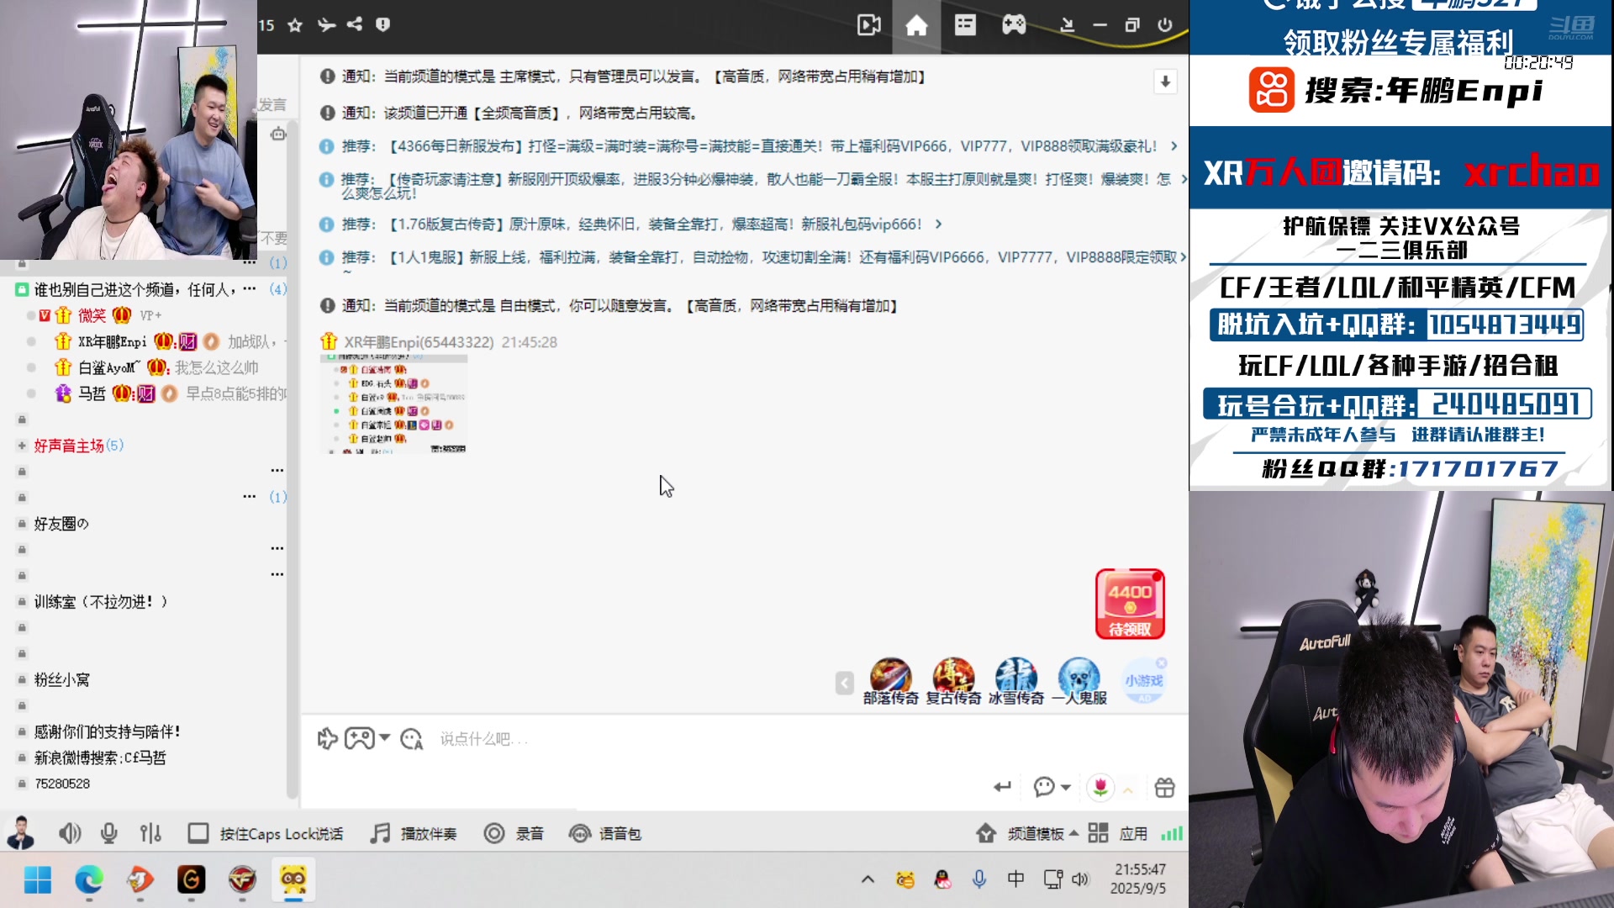
Task: Open the CrossFire icon on taskbar
Action: pyautogui.click(x=242, y=880)
